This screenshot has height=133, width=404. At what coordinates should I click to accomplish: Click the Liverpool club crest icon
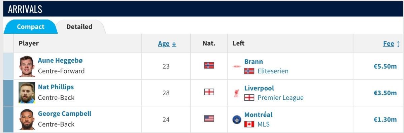pos(236,93)
